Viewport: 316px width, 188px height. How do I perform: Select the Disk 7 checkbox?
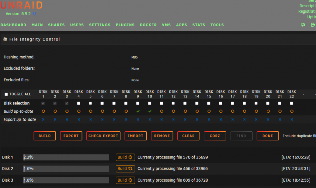(x=114, y=103)
